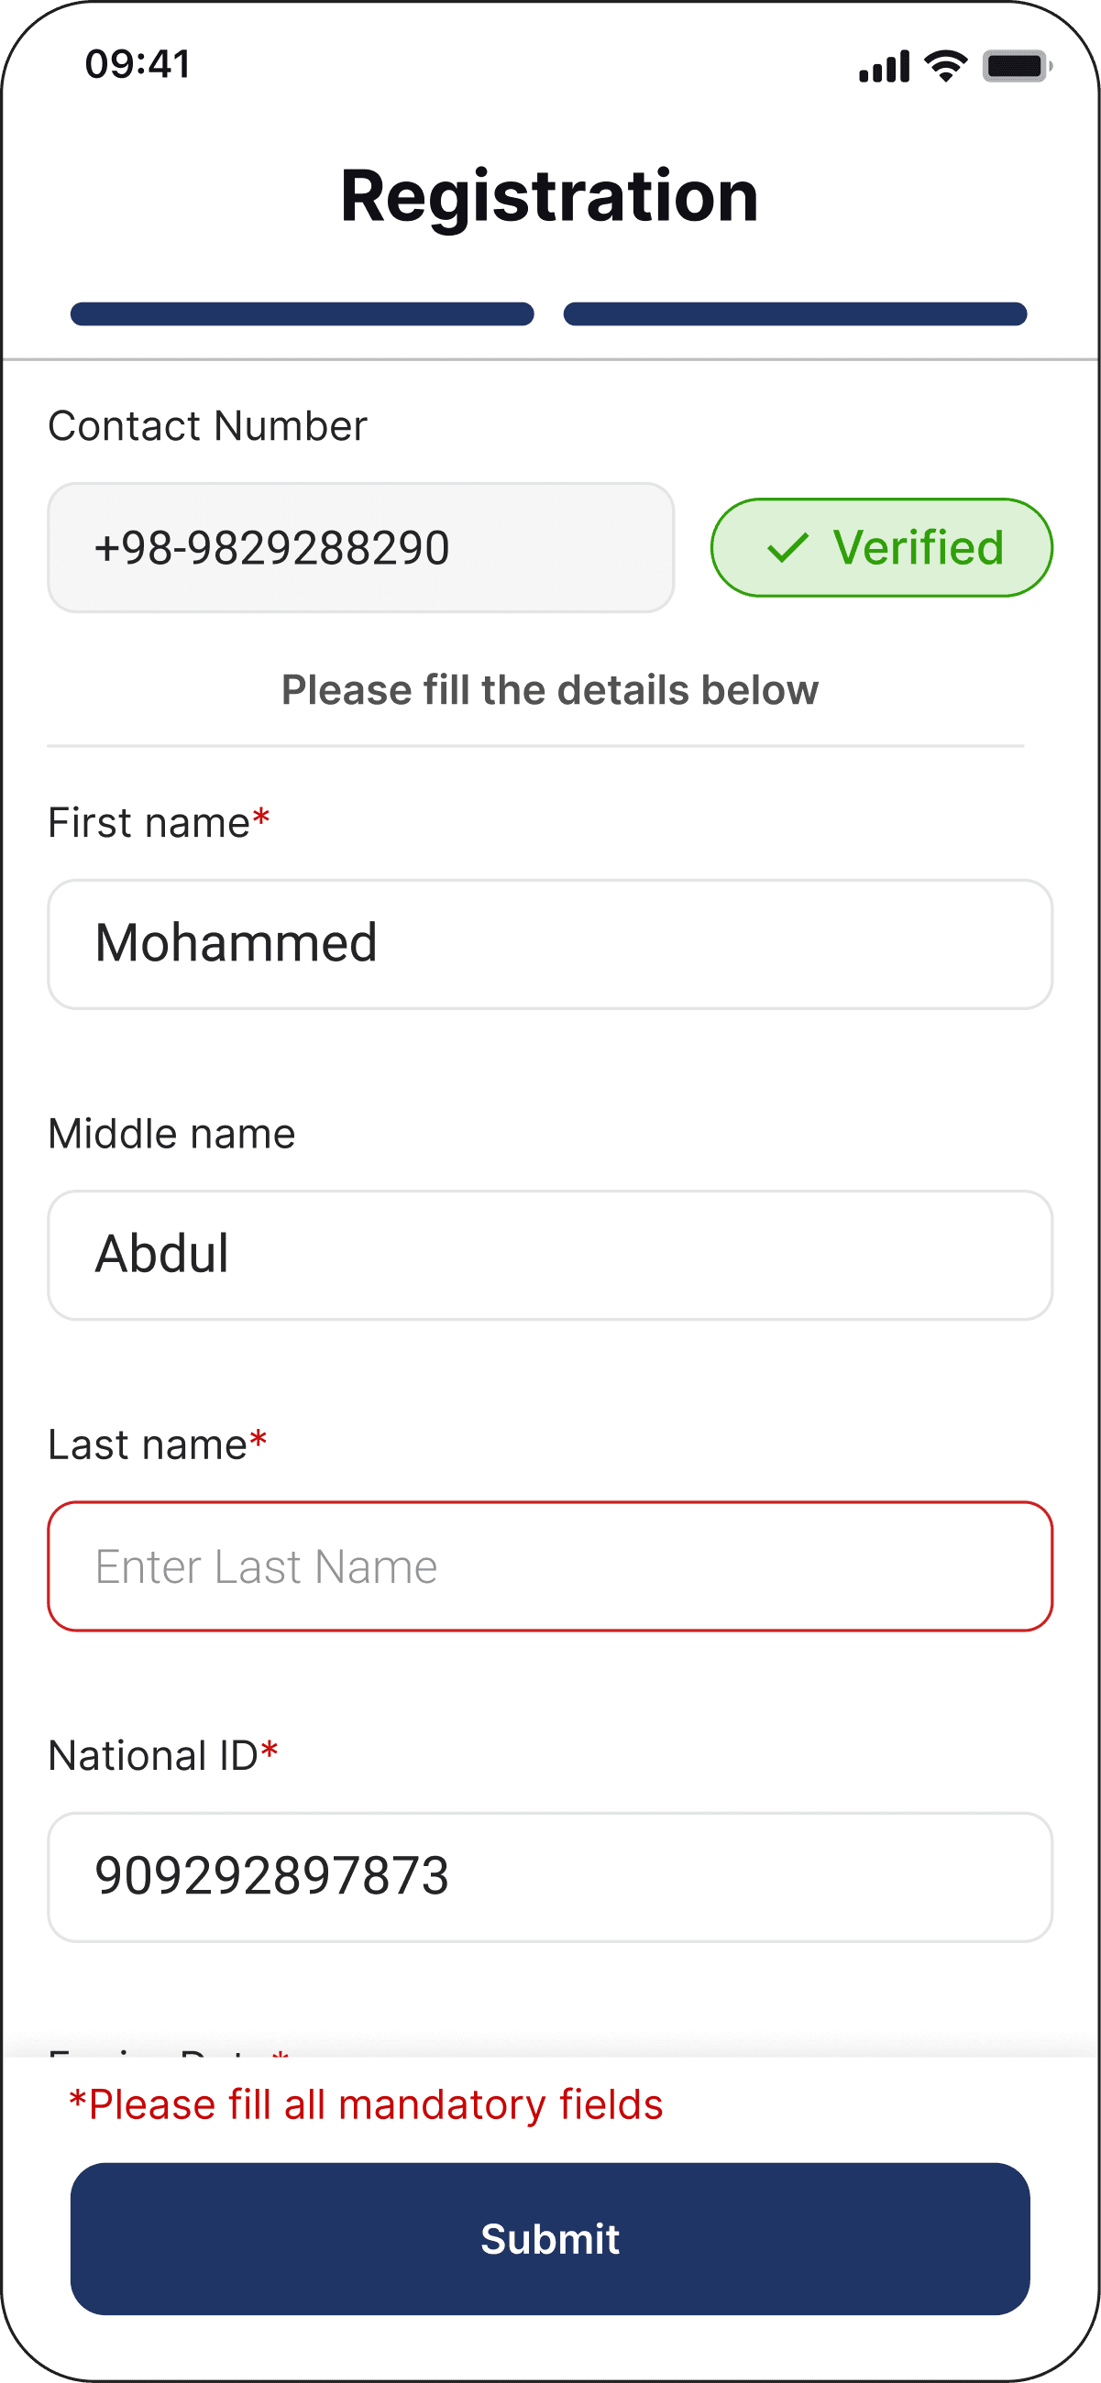Focus the empty Enter Last Name field
Screen dimensions: 1101x2383
pos(550,1566)
